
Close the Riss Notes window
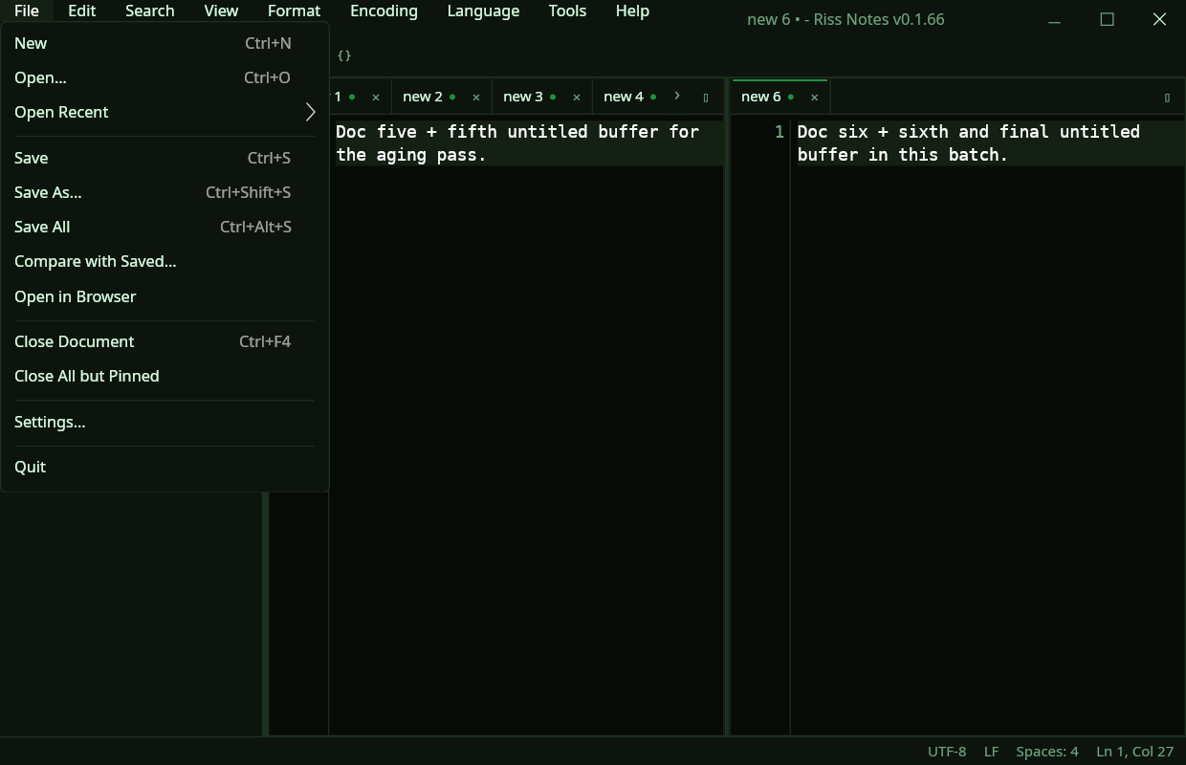[x=1159, y=19]
